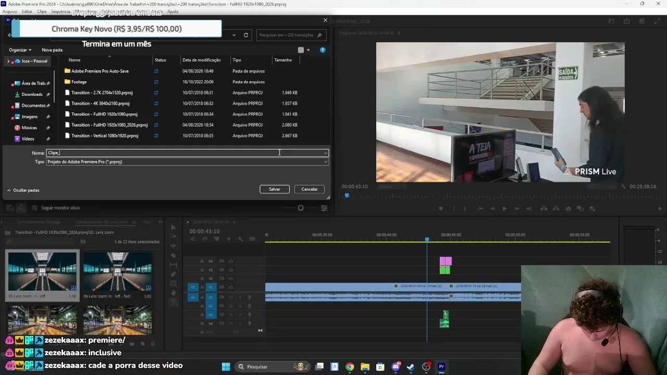Adjust the thumbnail size slider
Viewport: 667px width, 375px height.
301,208
